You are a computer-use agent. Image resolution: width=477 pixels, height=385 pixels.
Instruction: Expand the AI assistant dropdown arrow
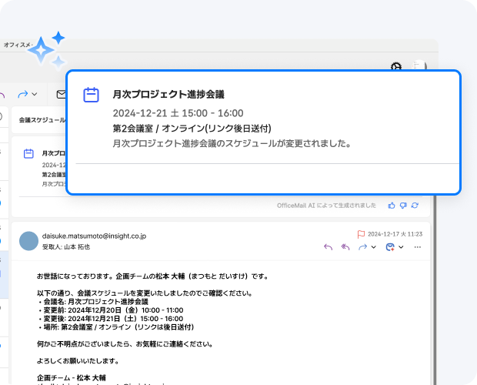(x=402, y=247)
